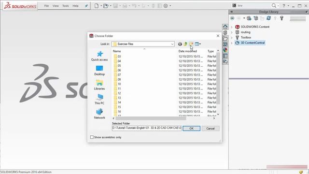
Task: Pin the menu bar with pushpin icon
Action: (x=86, y=6)
